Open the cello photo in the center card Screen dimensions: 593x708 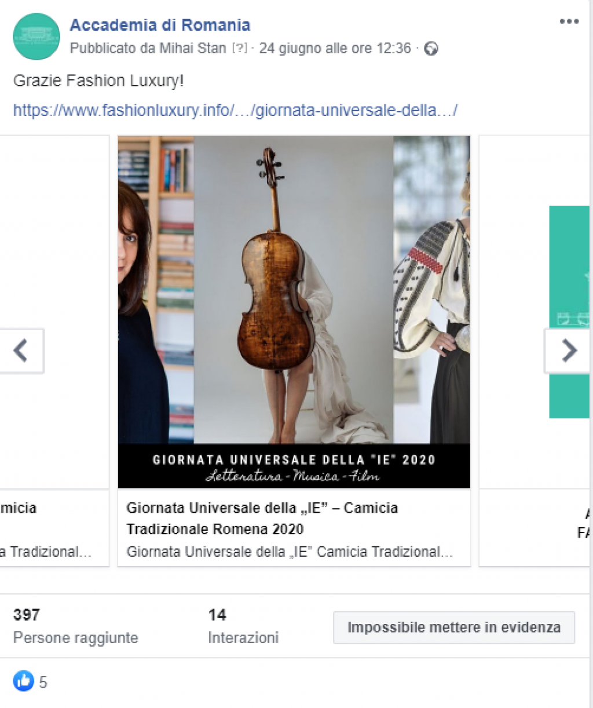tap(294, 290)
